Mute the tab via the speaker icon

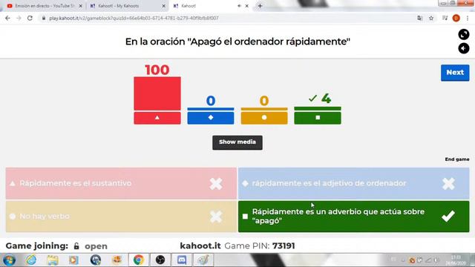tap(239, 6)
